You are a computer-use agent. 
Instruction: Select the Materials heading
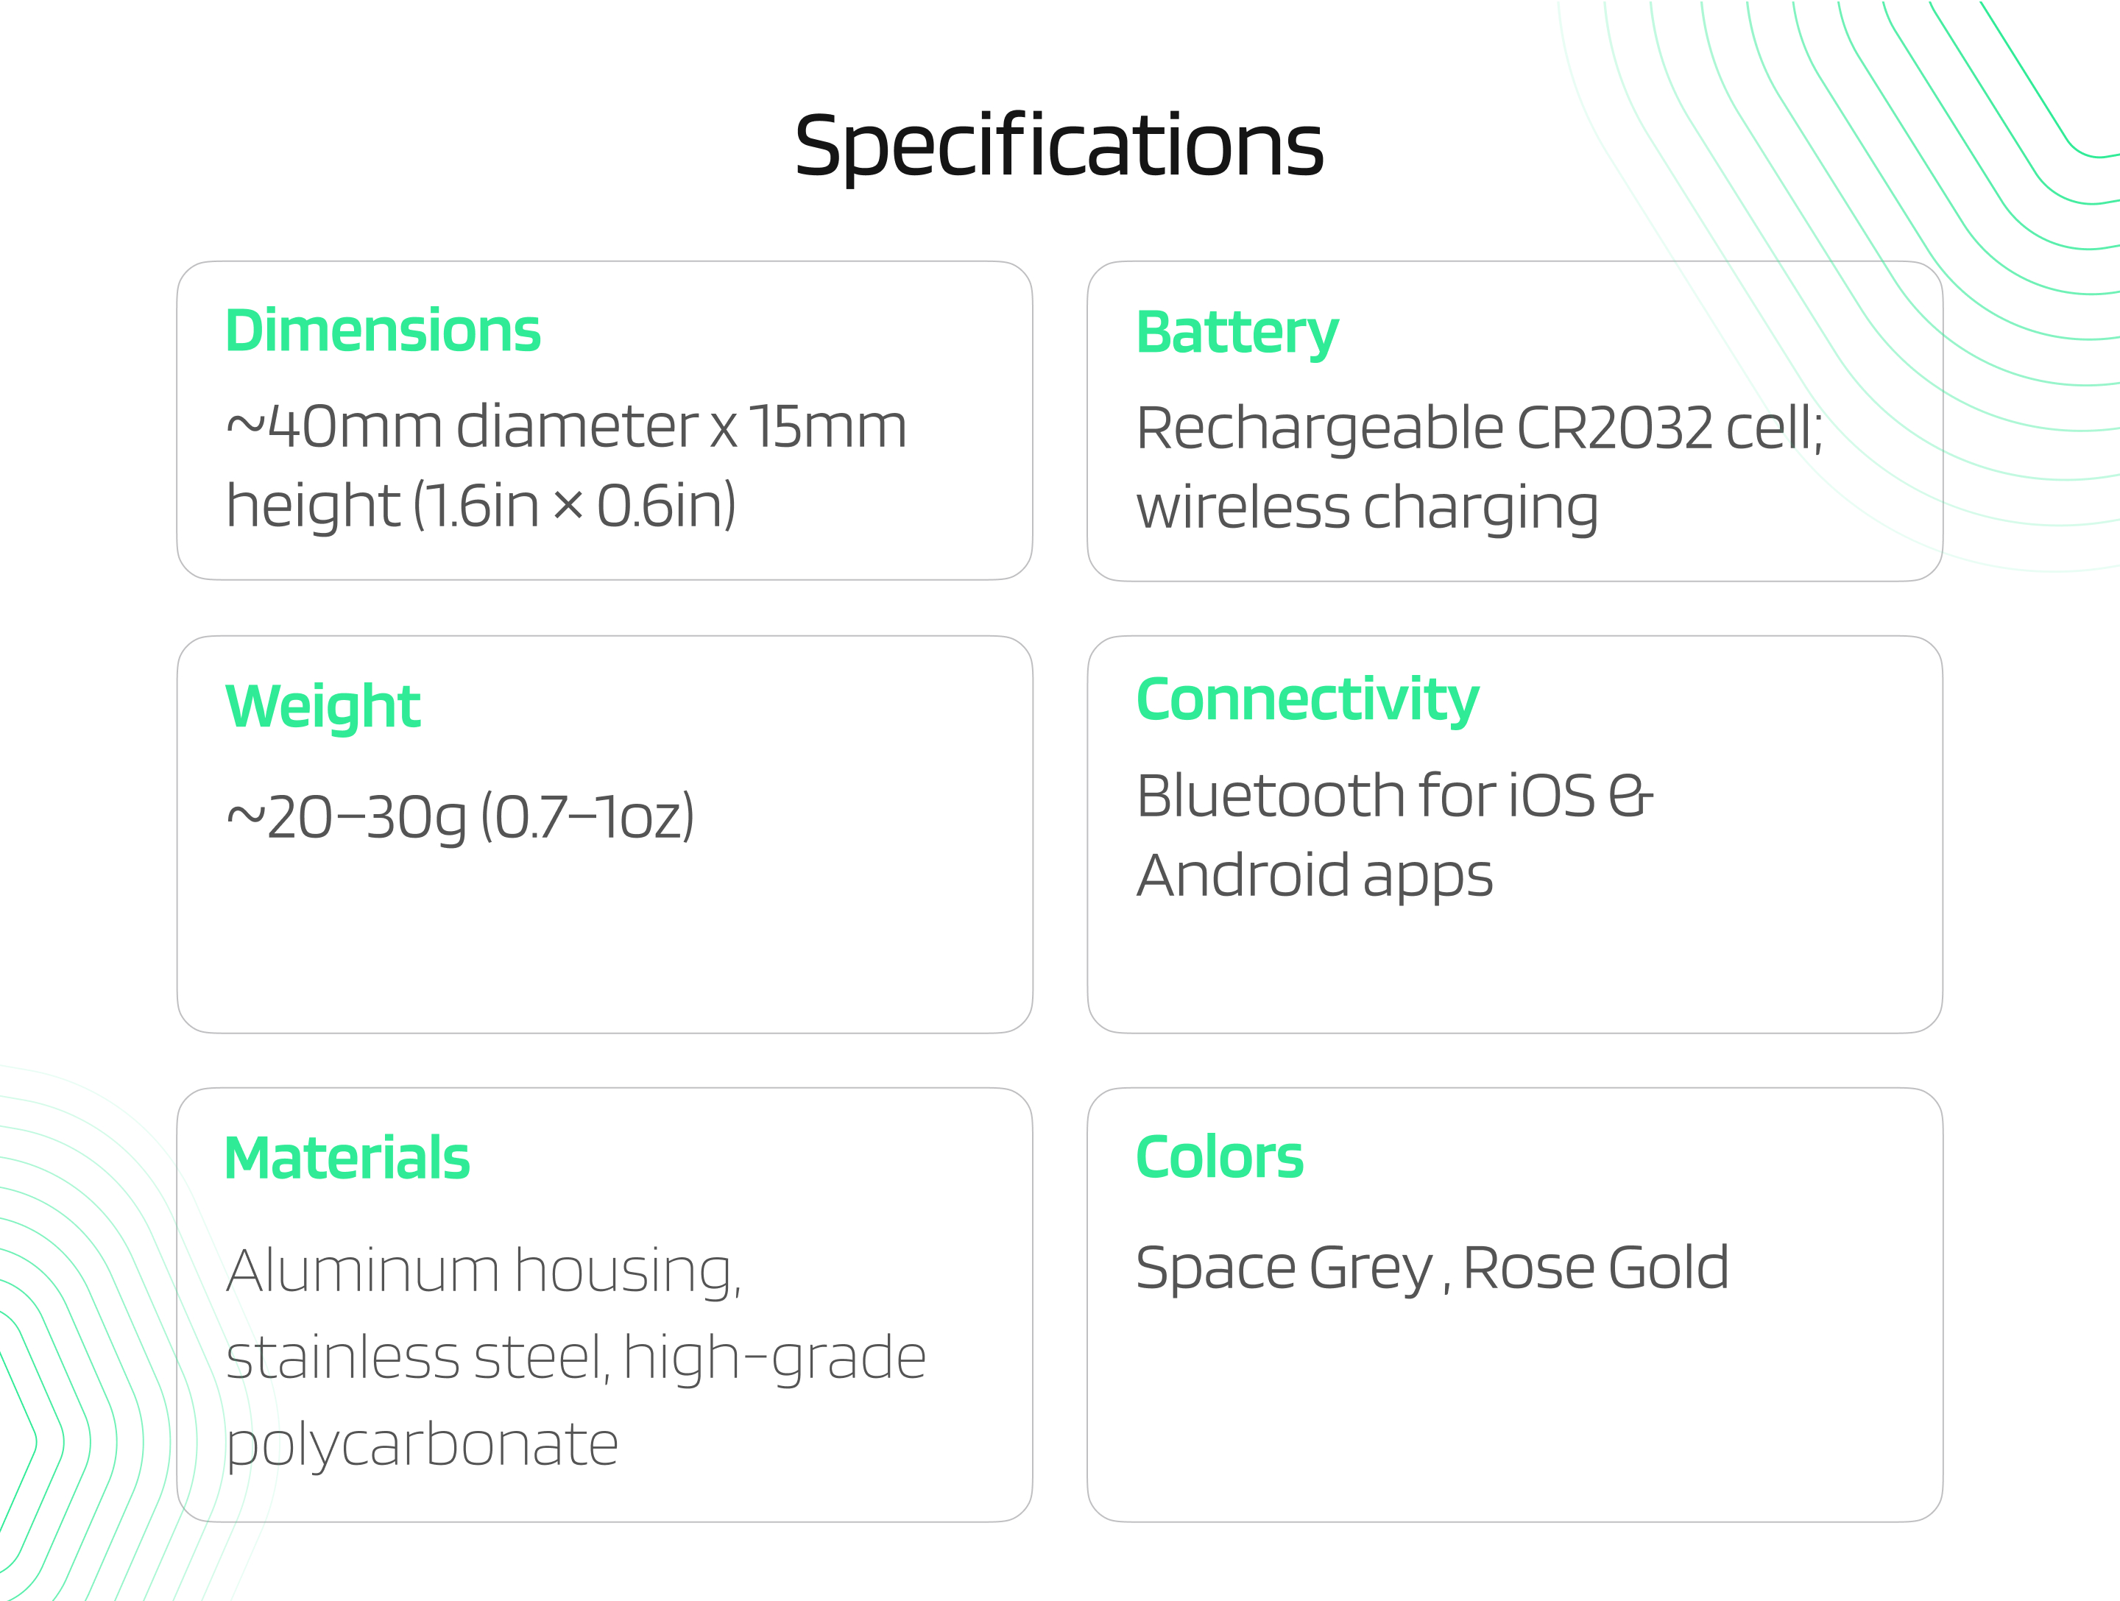tap(347, 1157)
